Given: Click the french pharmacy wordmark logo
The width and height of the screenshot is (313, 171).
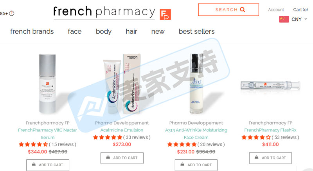Looking at the screenshot, I should (x=104, y=12).
